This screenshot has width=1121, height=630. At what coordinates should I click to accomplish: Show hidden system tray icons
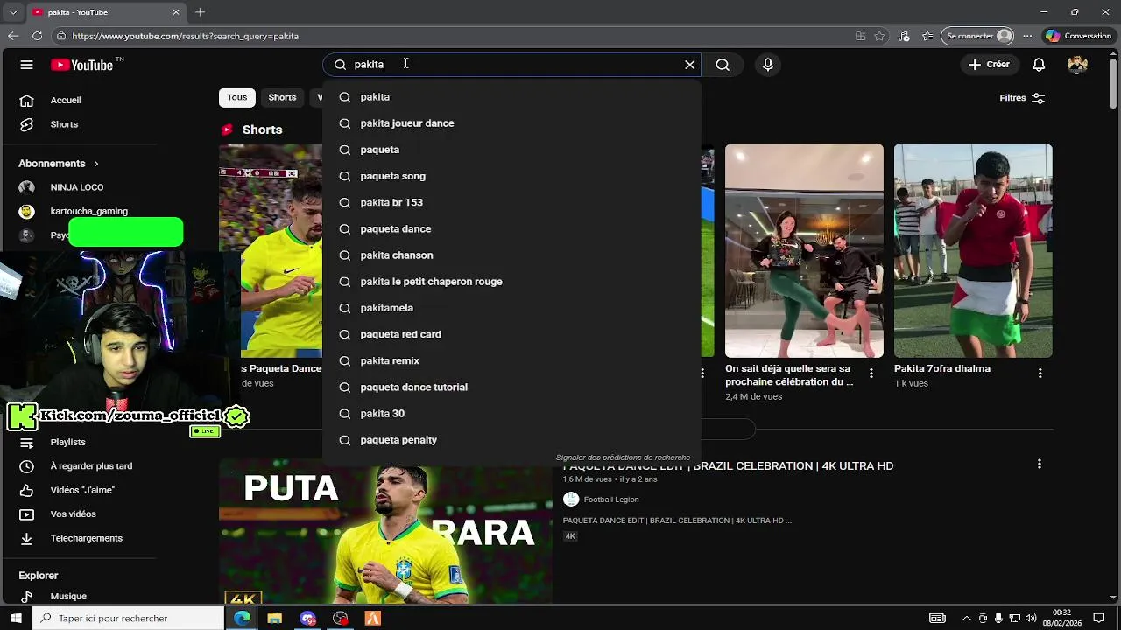[x=967, y=618]
